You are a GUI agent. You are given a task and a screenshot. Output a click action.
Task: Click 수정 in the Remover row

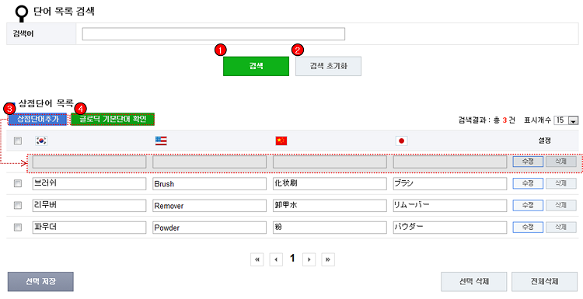tap(528, 205)
